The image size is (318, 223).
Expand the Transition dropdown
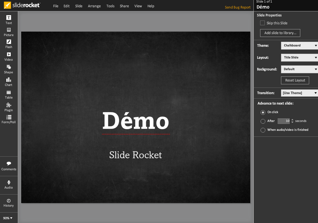[x=299, y=93]
